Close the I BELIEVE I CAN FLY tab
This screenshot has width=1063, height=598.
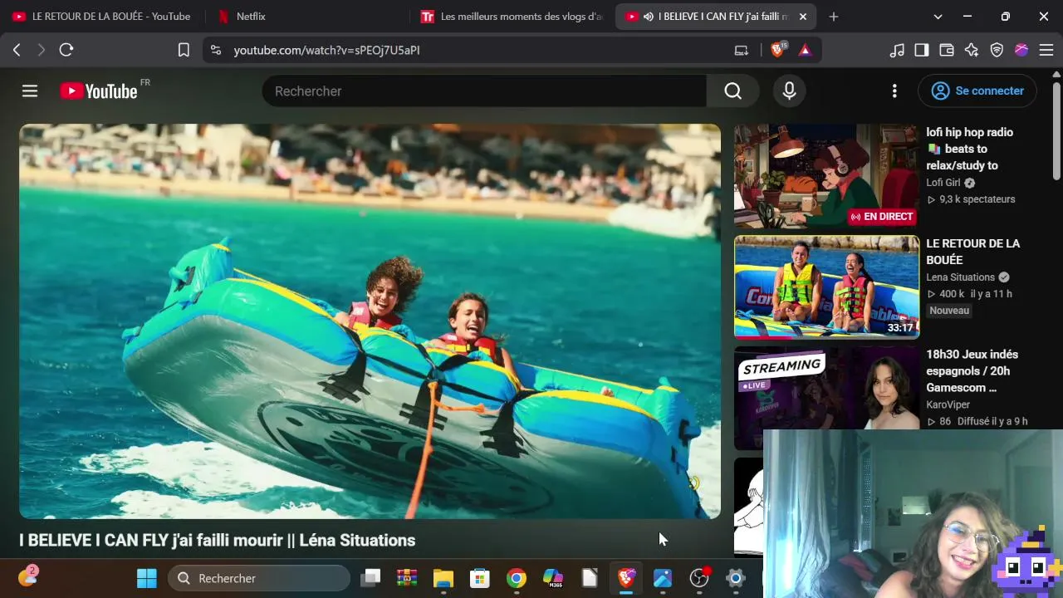802,17
